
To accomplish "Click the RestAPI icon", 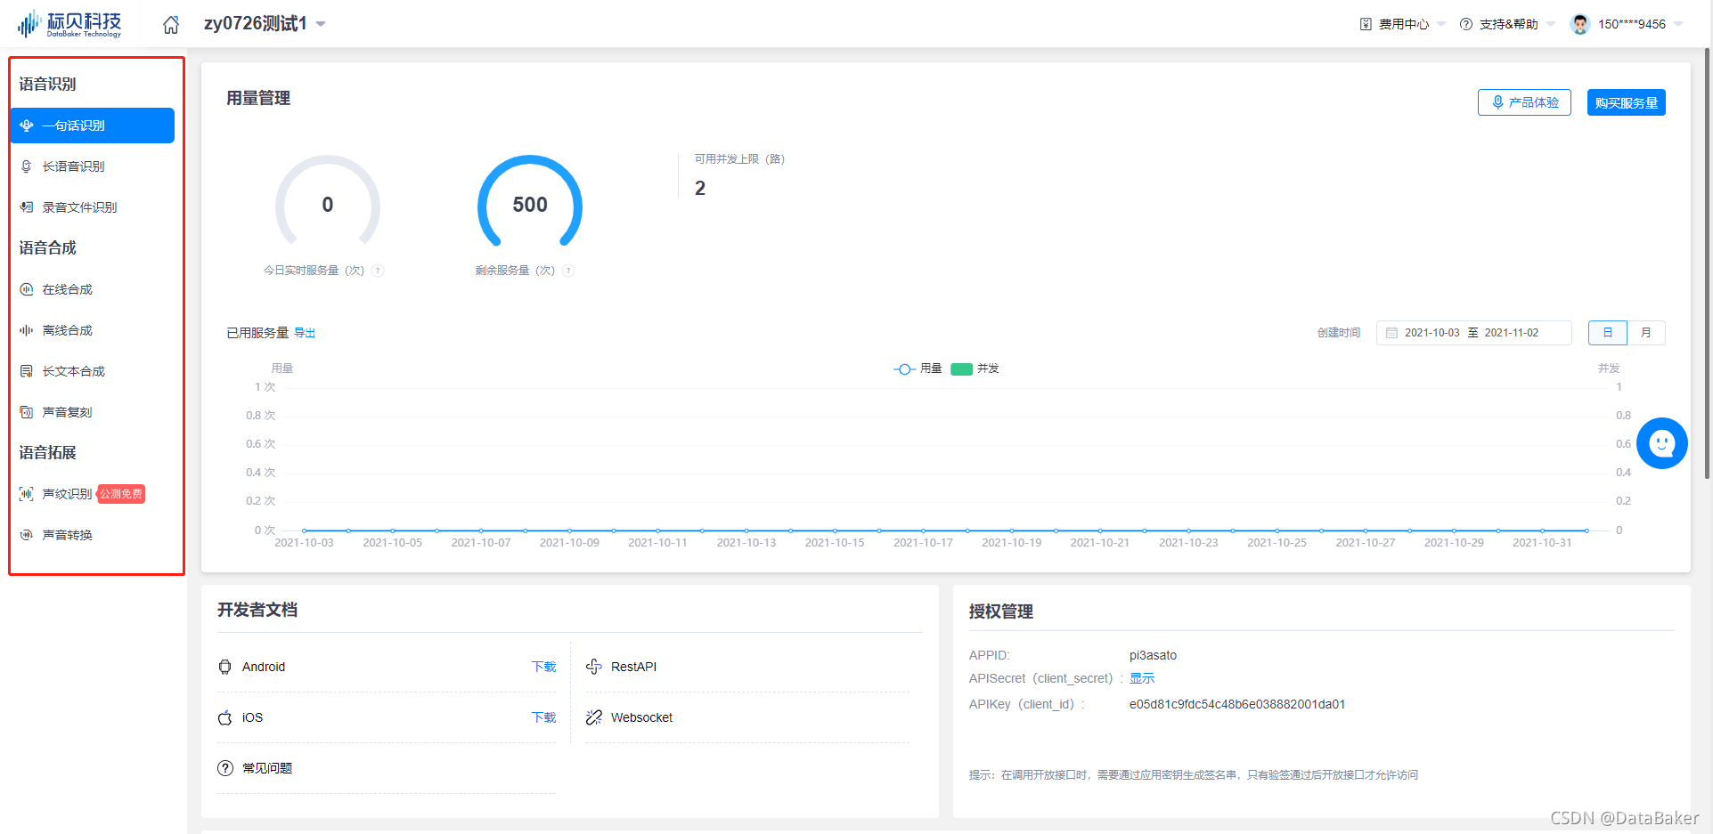I will pyautogui.click(x=594, y=667).
